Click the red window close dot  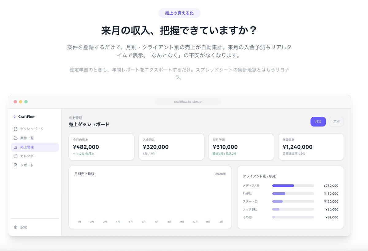coord(15,102)
